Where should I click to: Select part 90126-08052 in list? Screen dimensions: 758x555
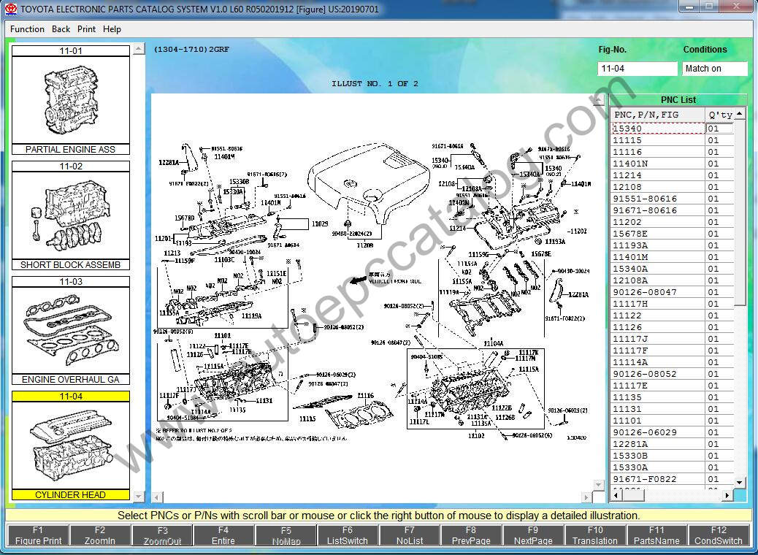tap(672, 374)
